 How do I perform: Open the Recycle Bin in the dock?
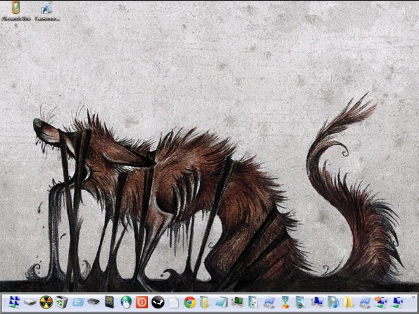point(61,302)
